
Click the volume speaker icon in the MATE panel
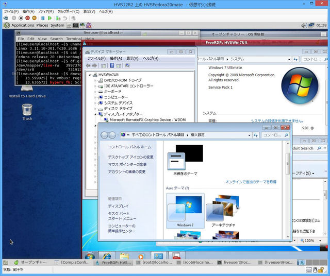point(304,25)
